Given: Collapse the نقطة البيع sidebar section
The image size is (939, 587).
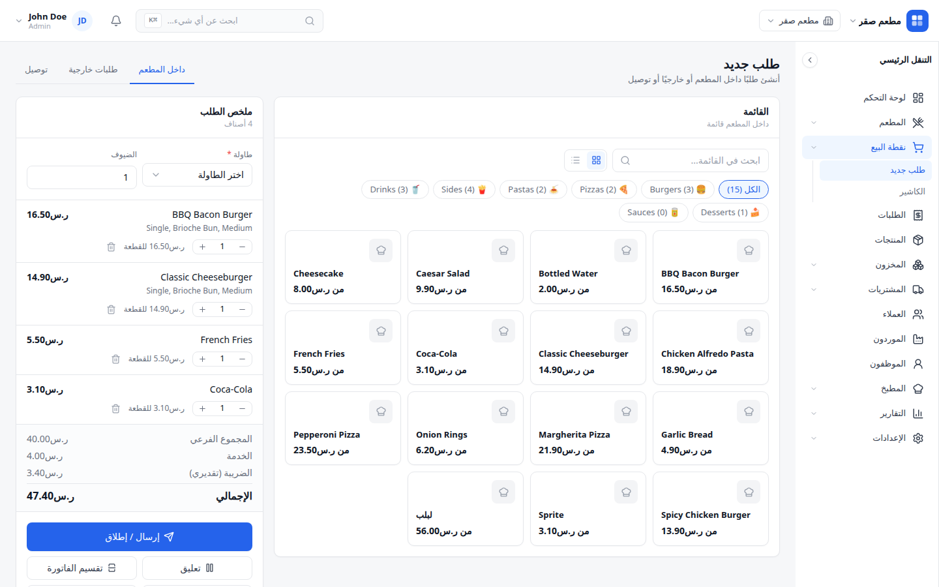Looking at the screenshot, I should click(x=867, y=147).
